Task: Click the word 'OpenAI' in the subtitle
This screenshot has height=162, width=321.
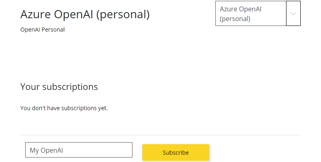Action: [x=30, y=30]
